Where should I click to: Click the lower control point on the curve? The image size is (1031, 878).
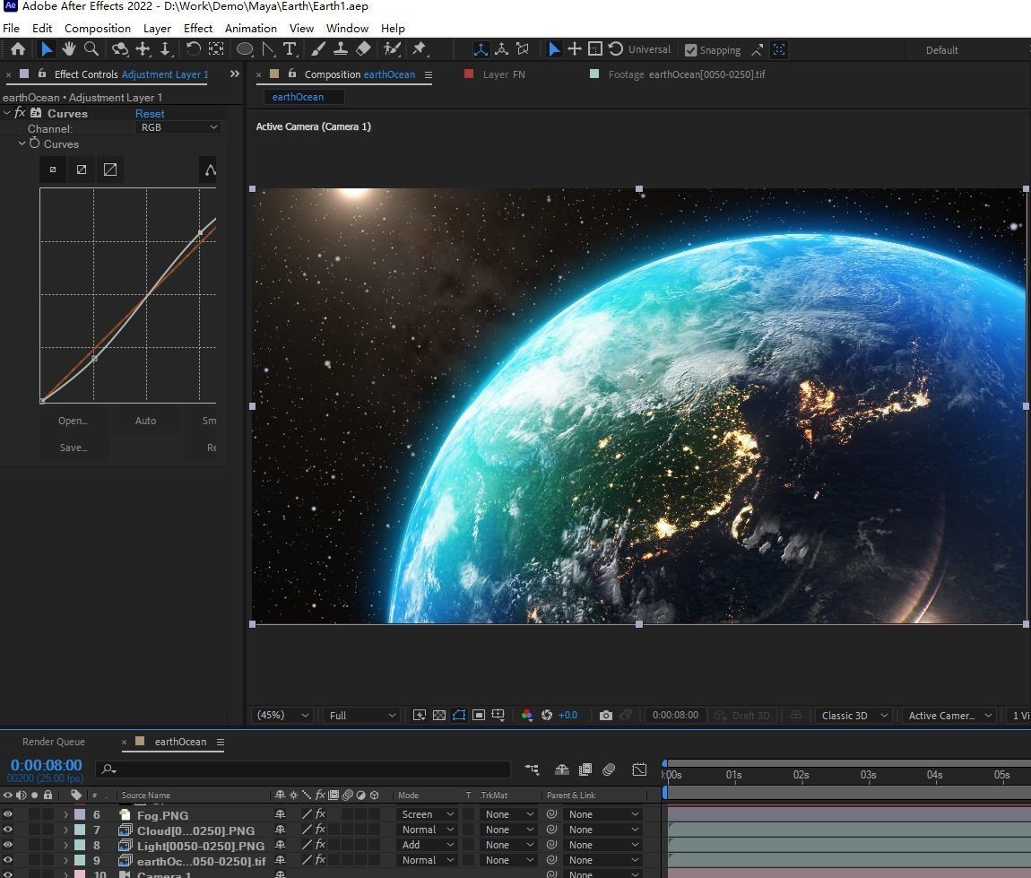(94, 359)
